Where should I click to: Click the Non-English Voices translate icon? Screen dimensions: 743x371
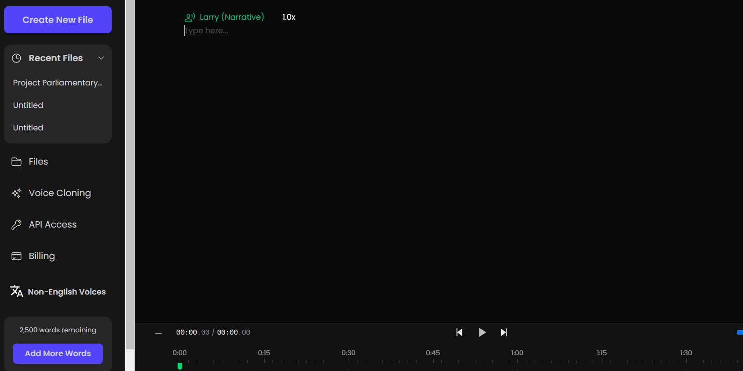(17, 291)
